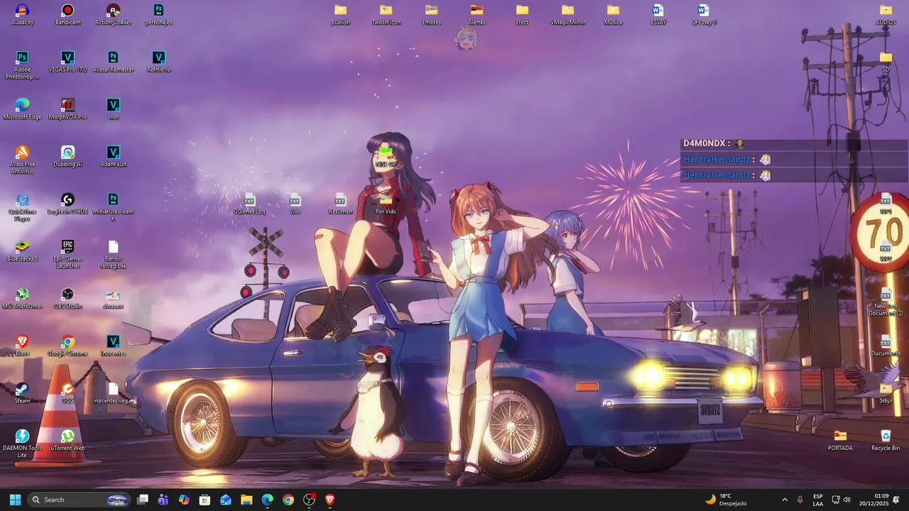The image size is (909, 511).
Task: Select the Avatar Remaster PSD file
Action: point(113,62)
